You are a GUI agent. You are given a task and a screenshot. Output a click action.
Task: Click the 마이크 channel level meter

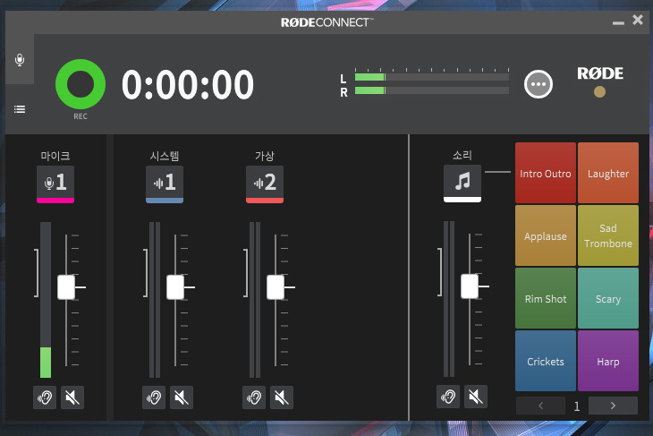pos(46,300)
